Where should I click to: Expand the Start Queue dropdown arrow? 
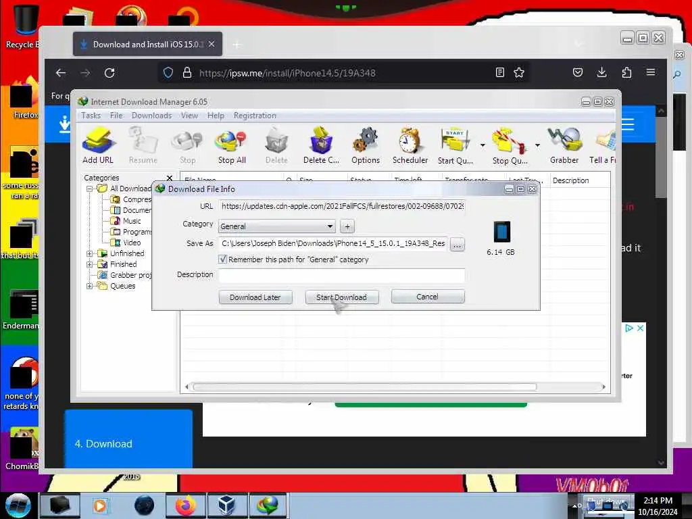coord(483,145)
